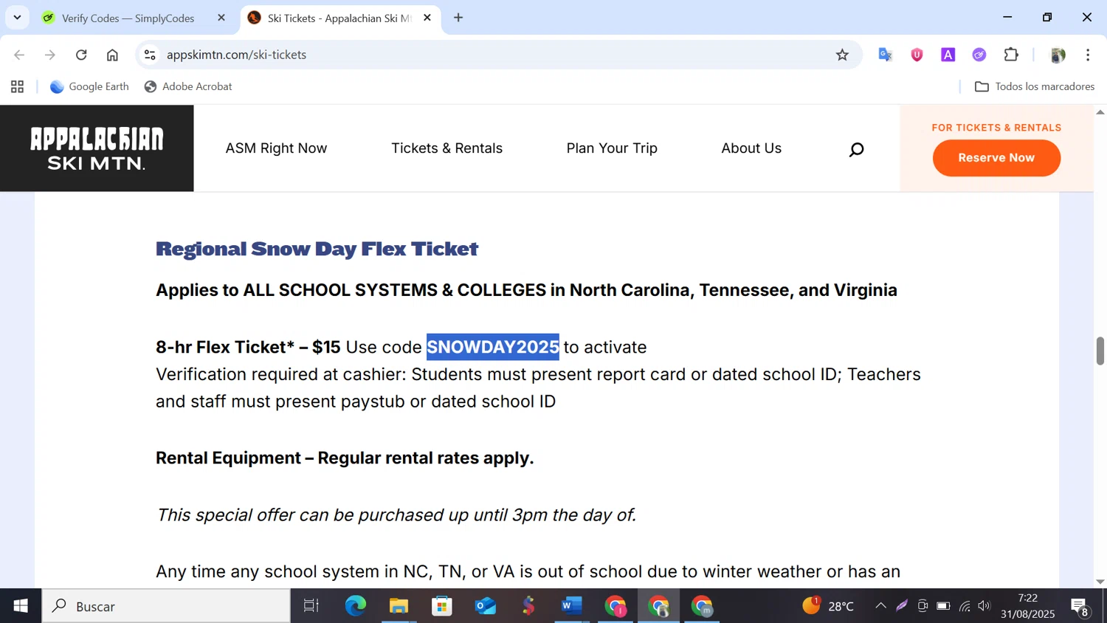Open the Google Earth bookmark
Screen dimensions: 1107x623
(89, 86)
